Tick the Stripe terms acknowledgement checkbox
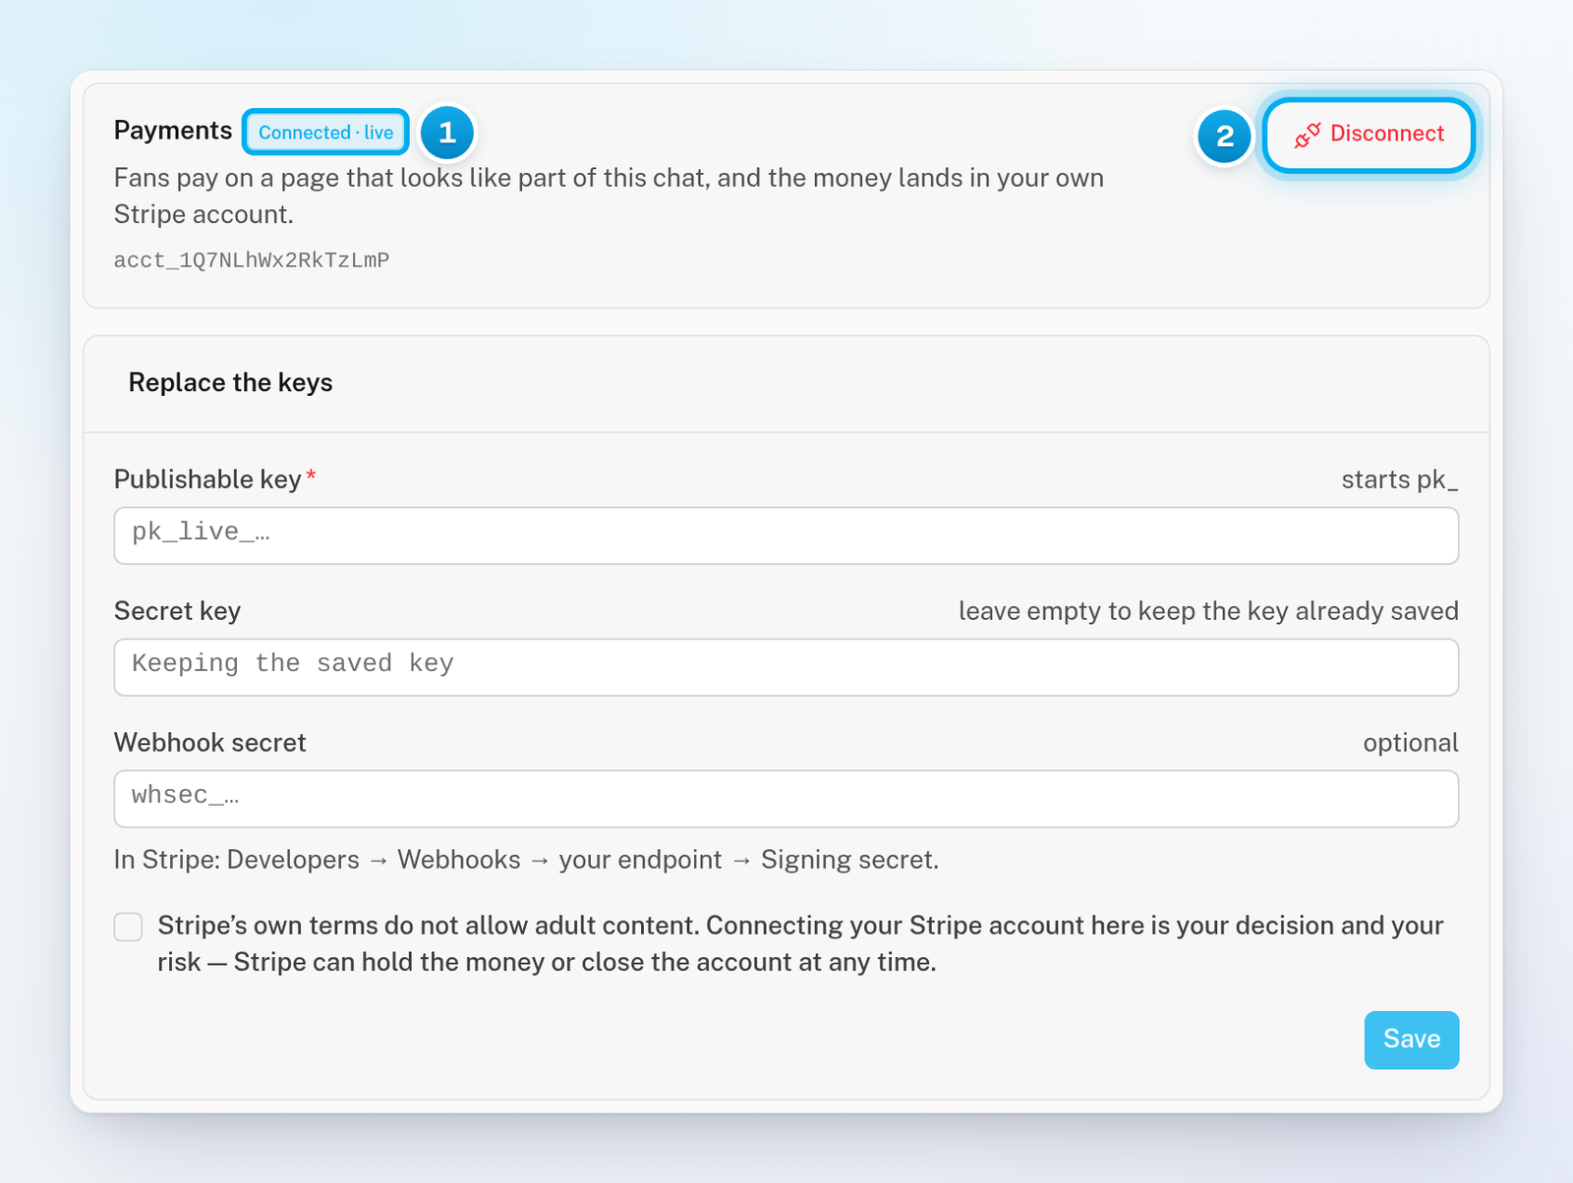The width and height of the screenshot is (1573, 1183). coord(128,927)
